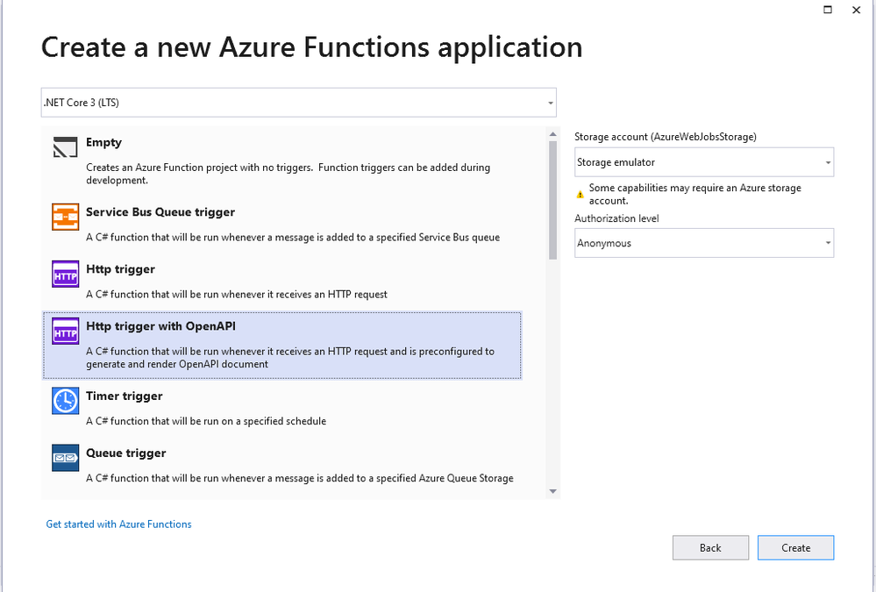Open Get started with Azure Functions link

coord(118,524)
